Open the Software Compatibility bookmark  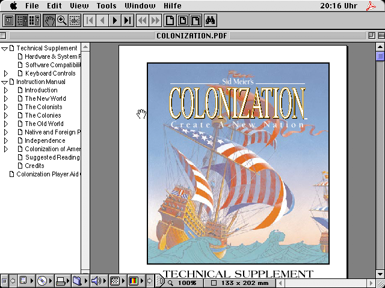(53, 65)
